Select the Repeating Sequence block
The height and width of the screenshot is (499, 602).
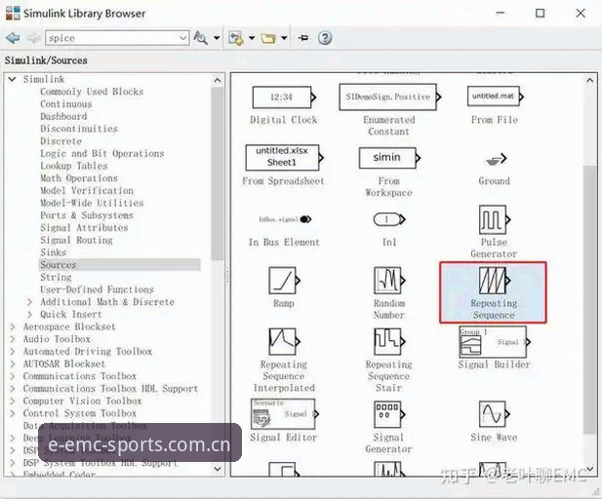coord(494,292)
